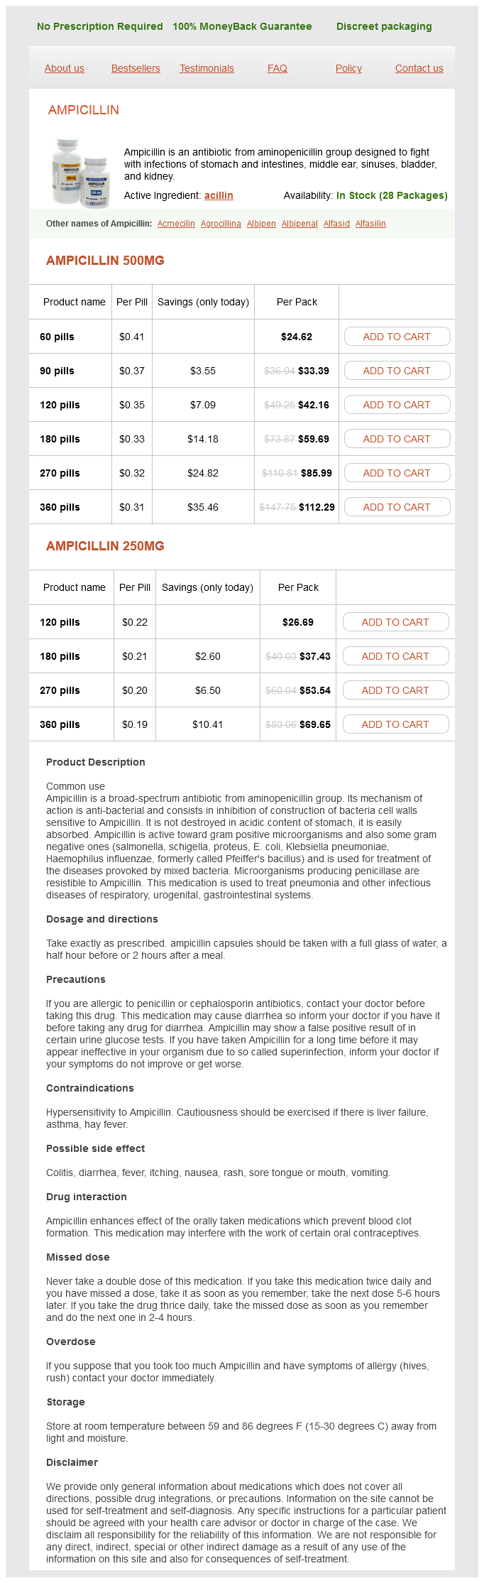
Task: Go to the Bestsellers page
Action: [136, 68]
